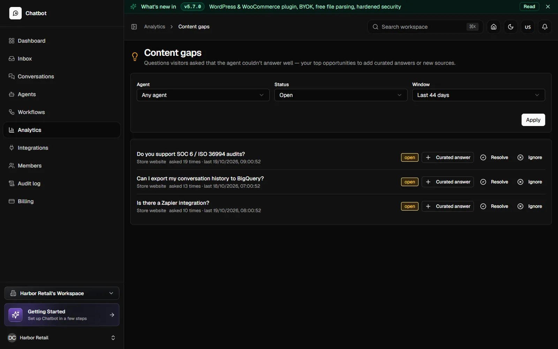558x349 pixels.
Task: Resolve the Zapier integration question
Action: pos(494,206)
